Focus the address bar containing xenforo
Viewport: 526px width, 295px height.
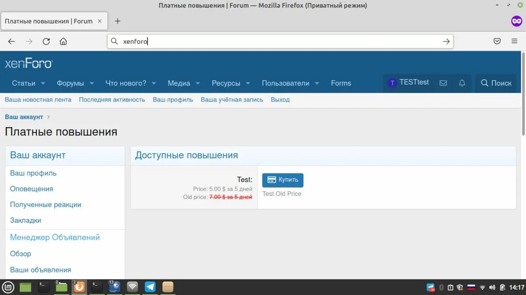pos(279,41)
